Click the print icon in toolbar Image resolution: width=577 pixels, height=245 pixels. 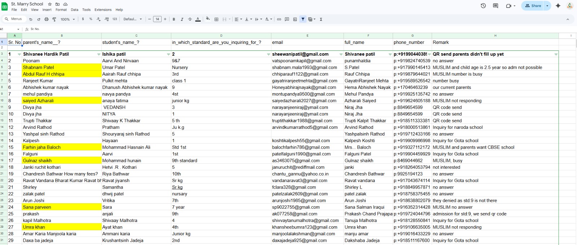click(x=47, y=19)
